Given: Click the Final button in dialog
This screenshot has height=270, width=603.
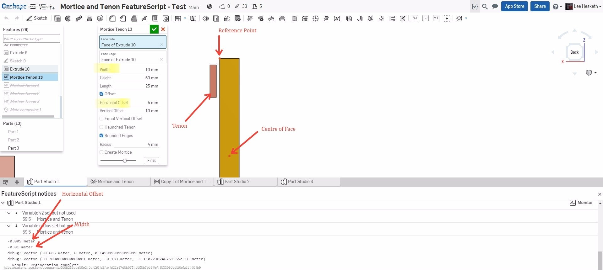Looking at the screenshot, I should point(151,160).
